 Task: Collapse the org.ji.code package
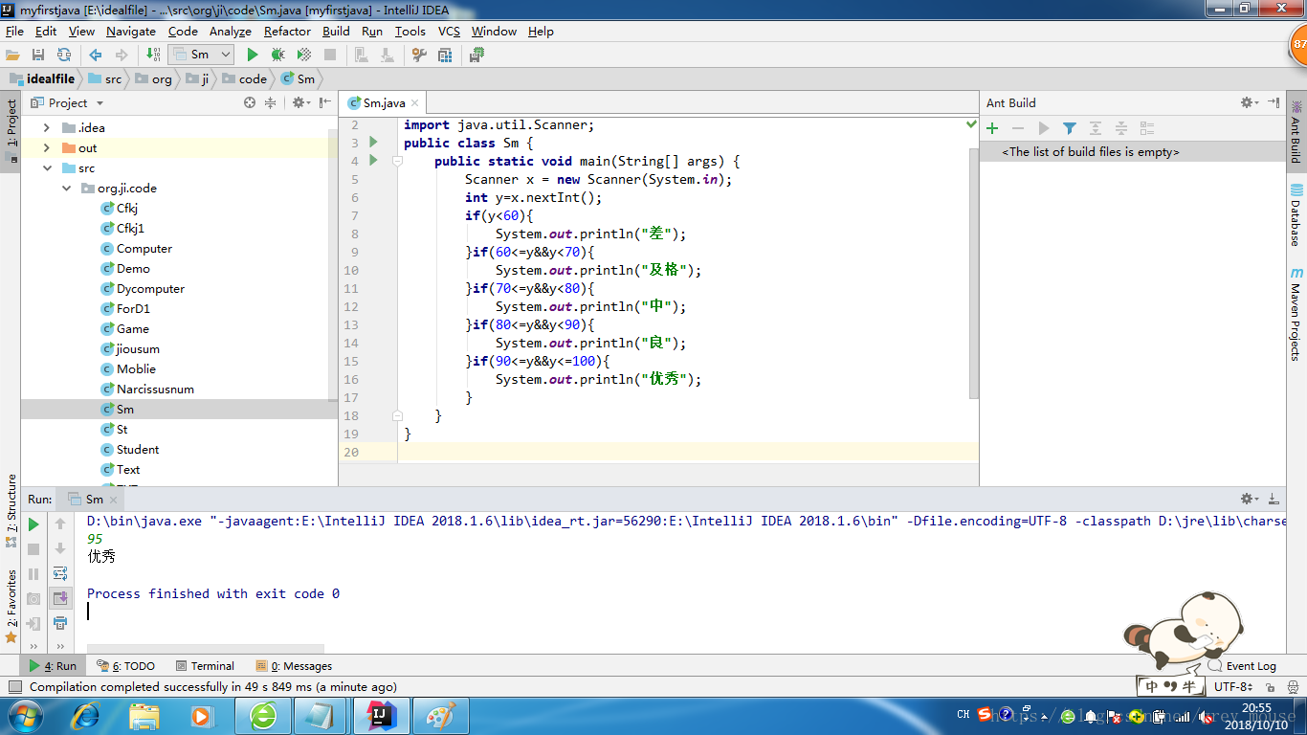pyautogui.click(x=67, y=188)
